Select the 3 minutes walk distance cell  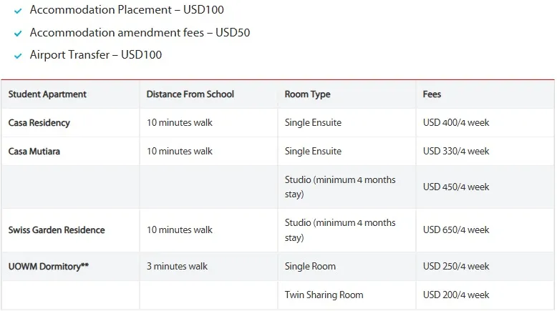pyautogui.click(x=177, y=267)
